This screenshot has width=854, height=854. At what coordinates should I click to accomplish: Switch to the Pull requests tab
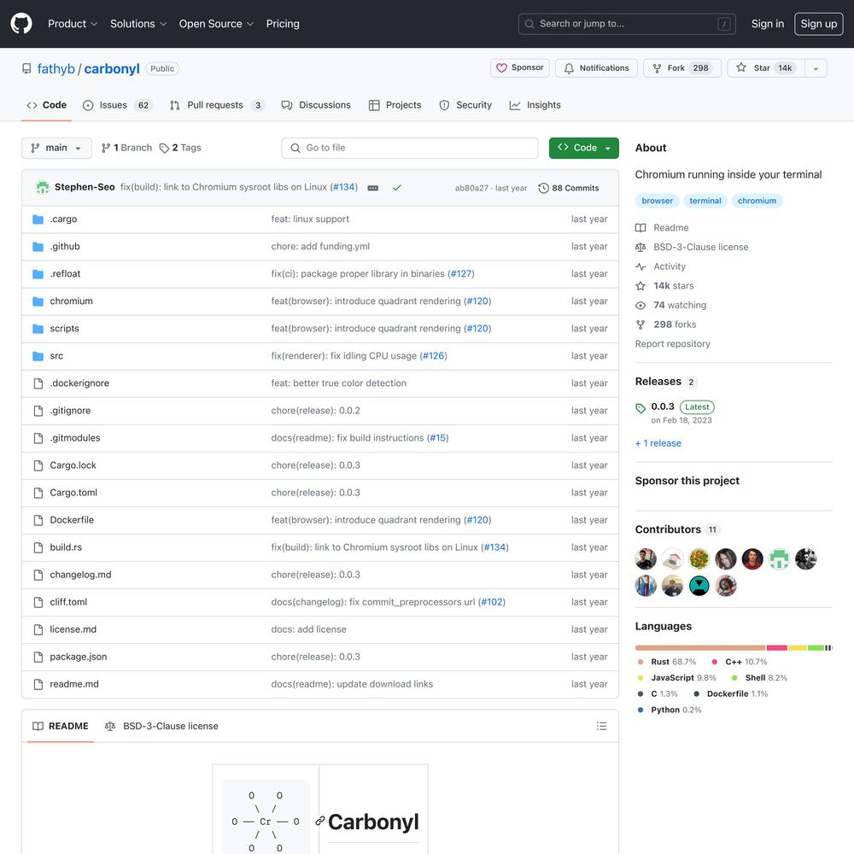tap(217, 105)
